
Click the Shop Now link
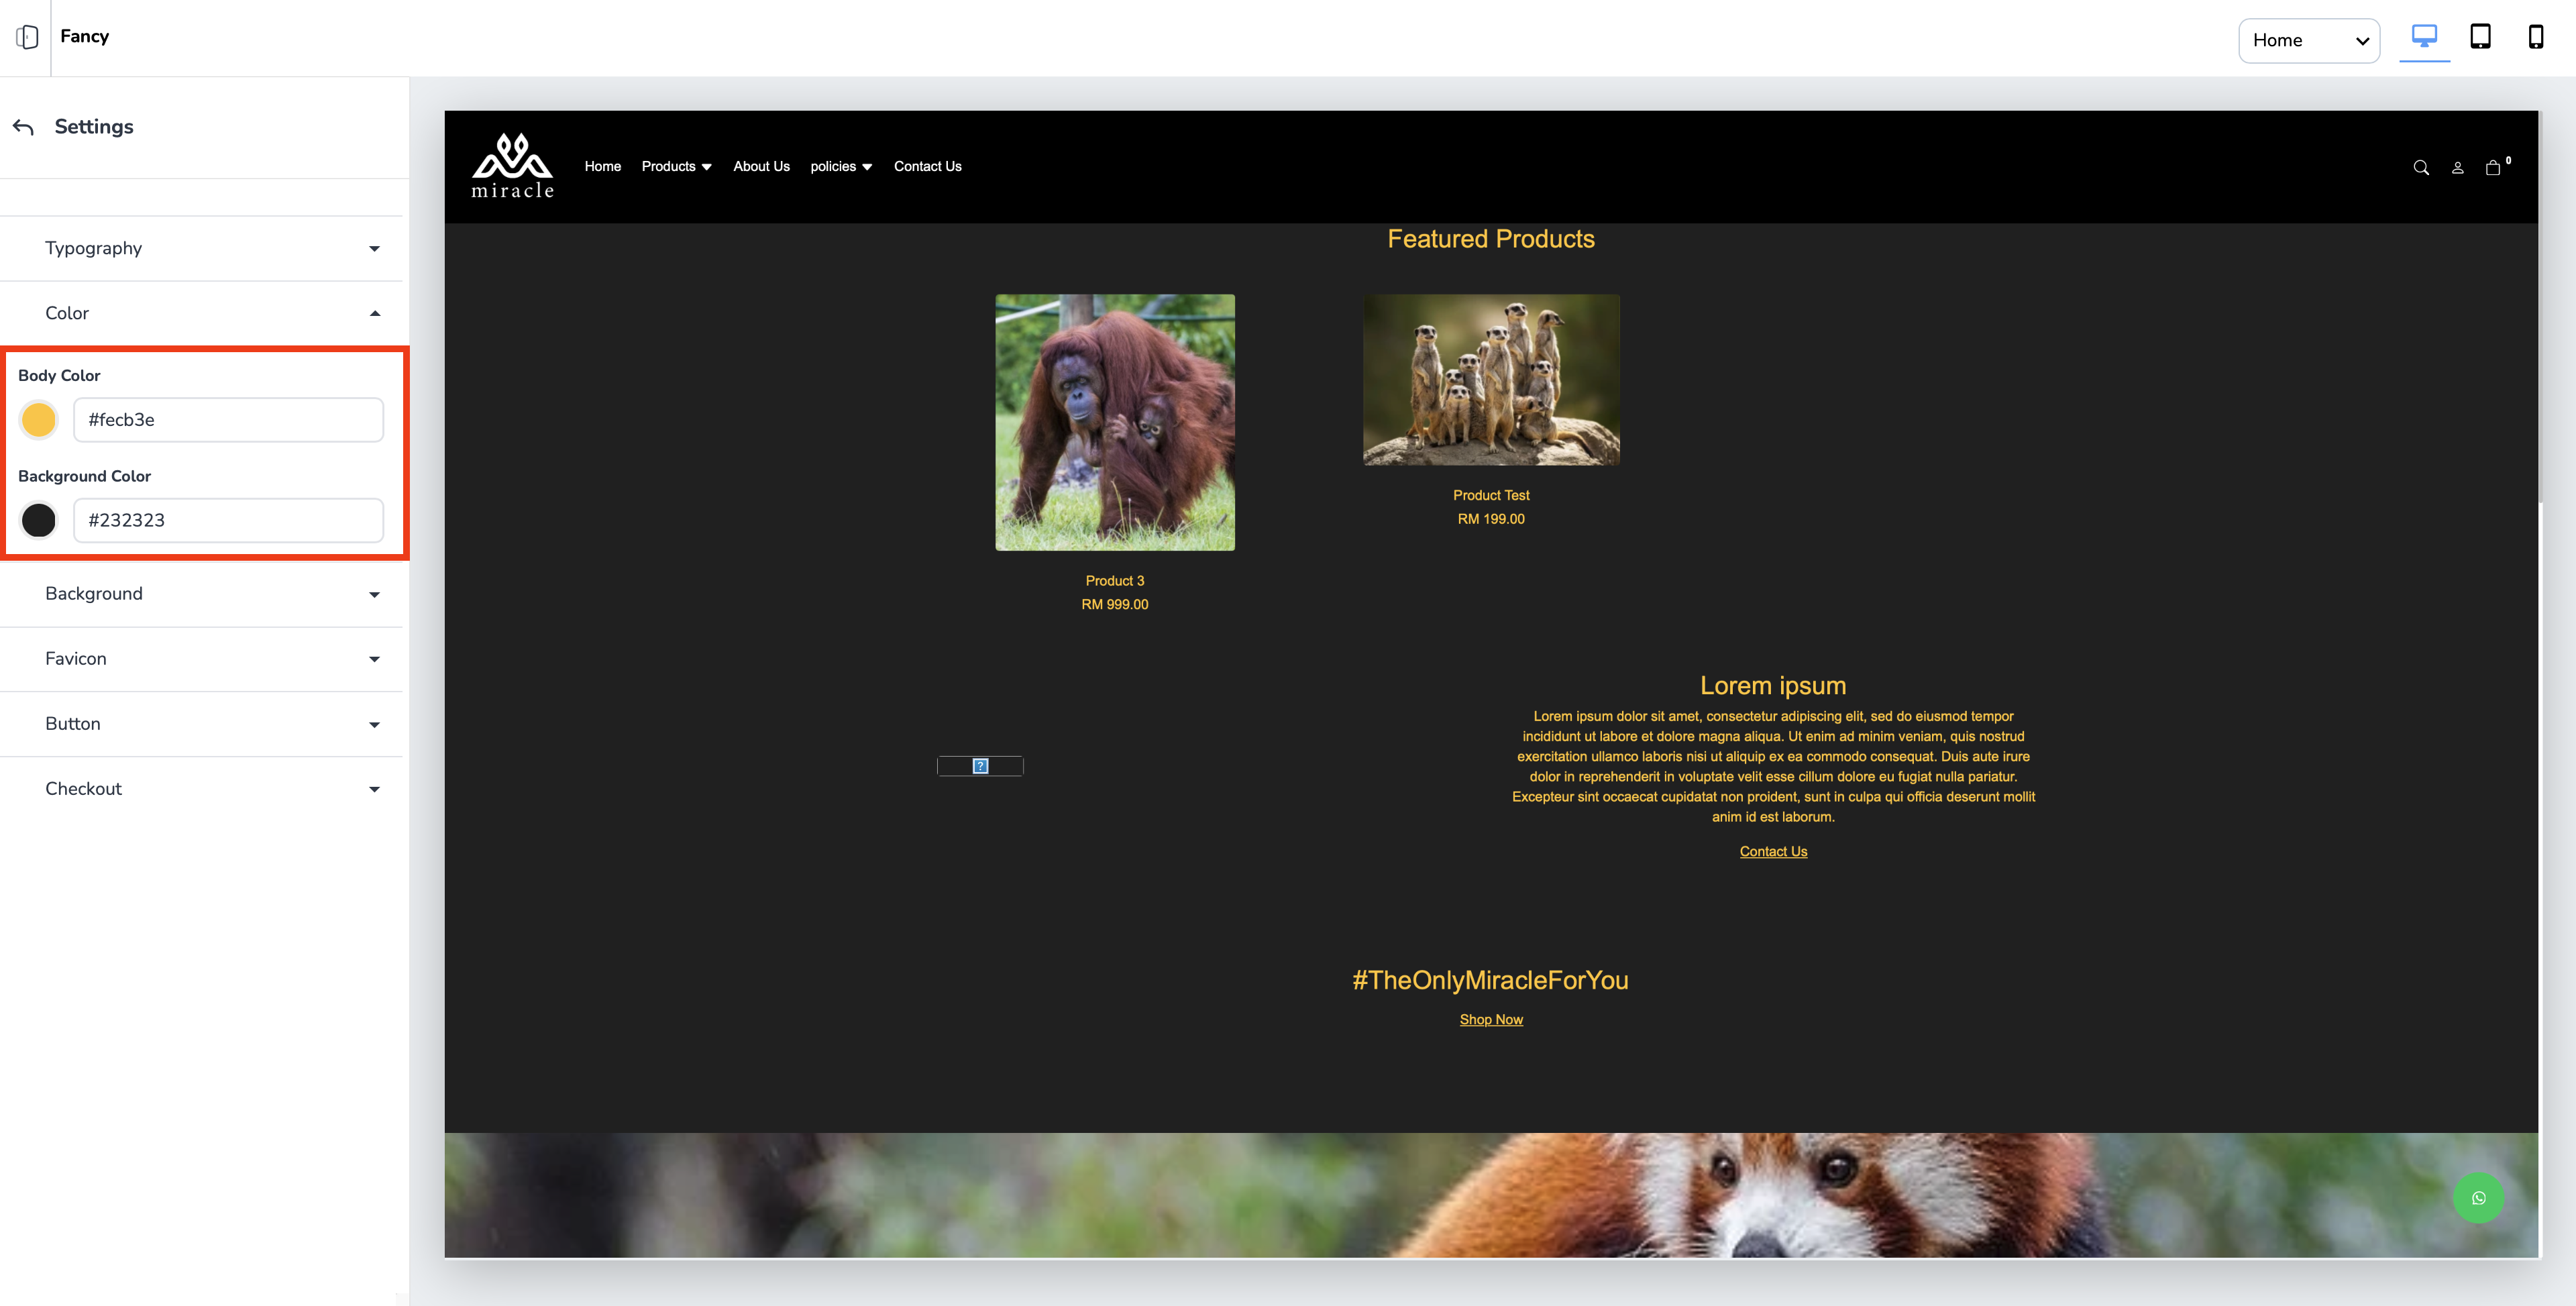1490,1019
